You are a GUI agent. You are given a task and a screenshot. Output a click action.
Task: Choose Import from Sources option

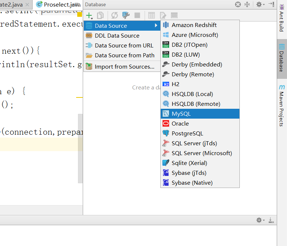click(122, 66)
